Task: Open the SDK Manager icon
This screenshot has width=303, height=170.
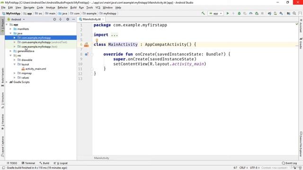Action: (x=281, y=13)
